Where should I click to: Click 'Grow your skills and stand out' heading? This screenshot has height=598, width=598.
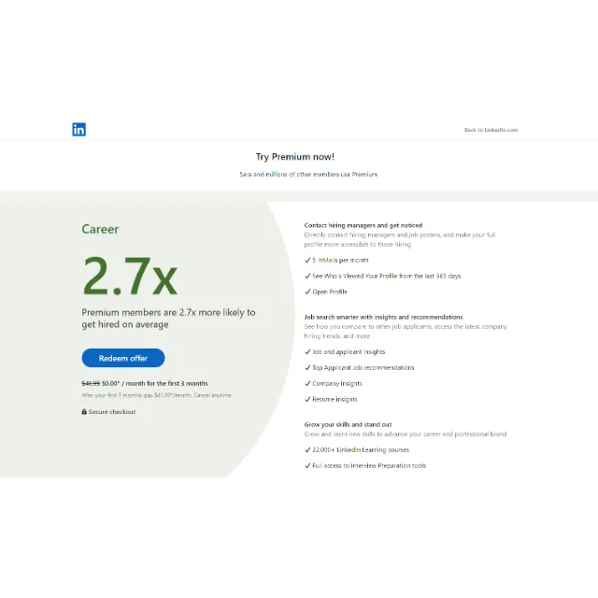348,424
